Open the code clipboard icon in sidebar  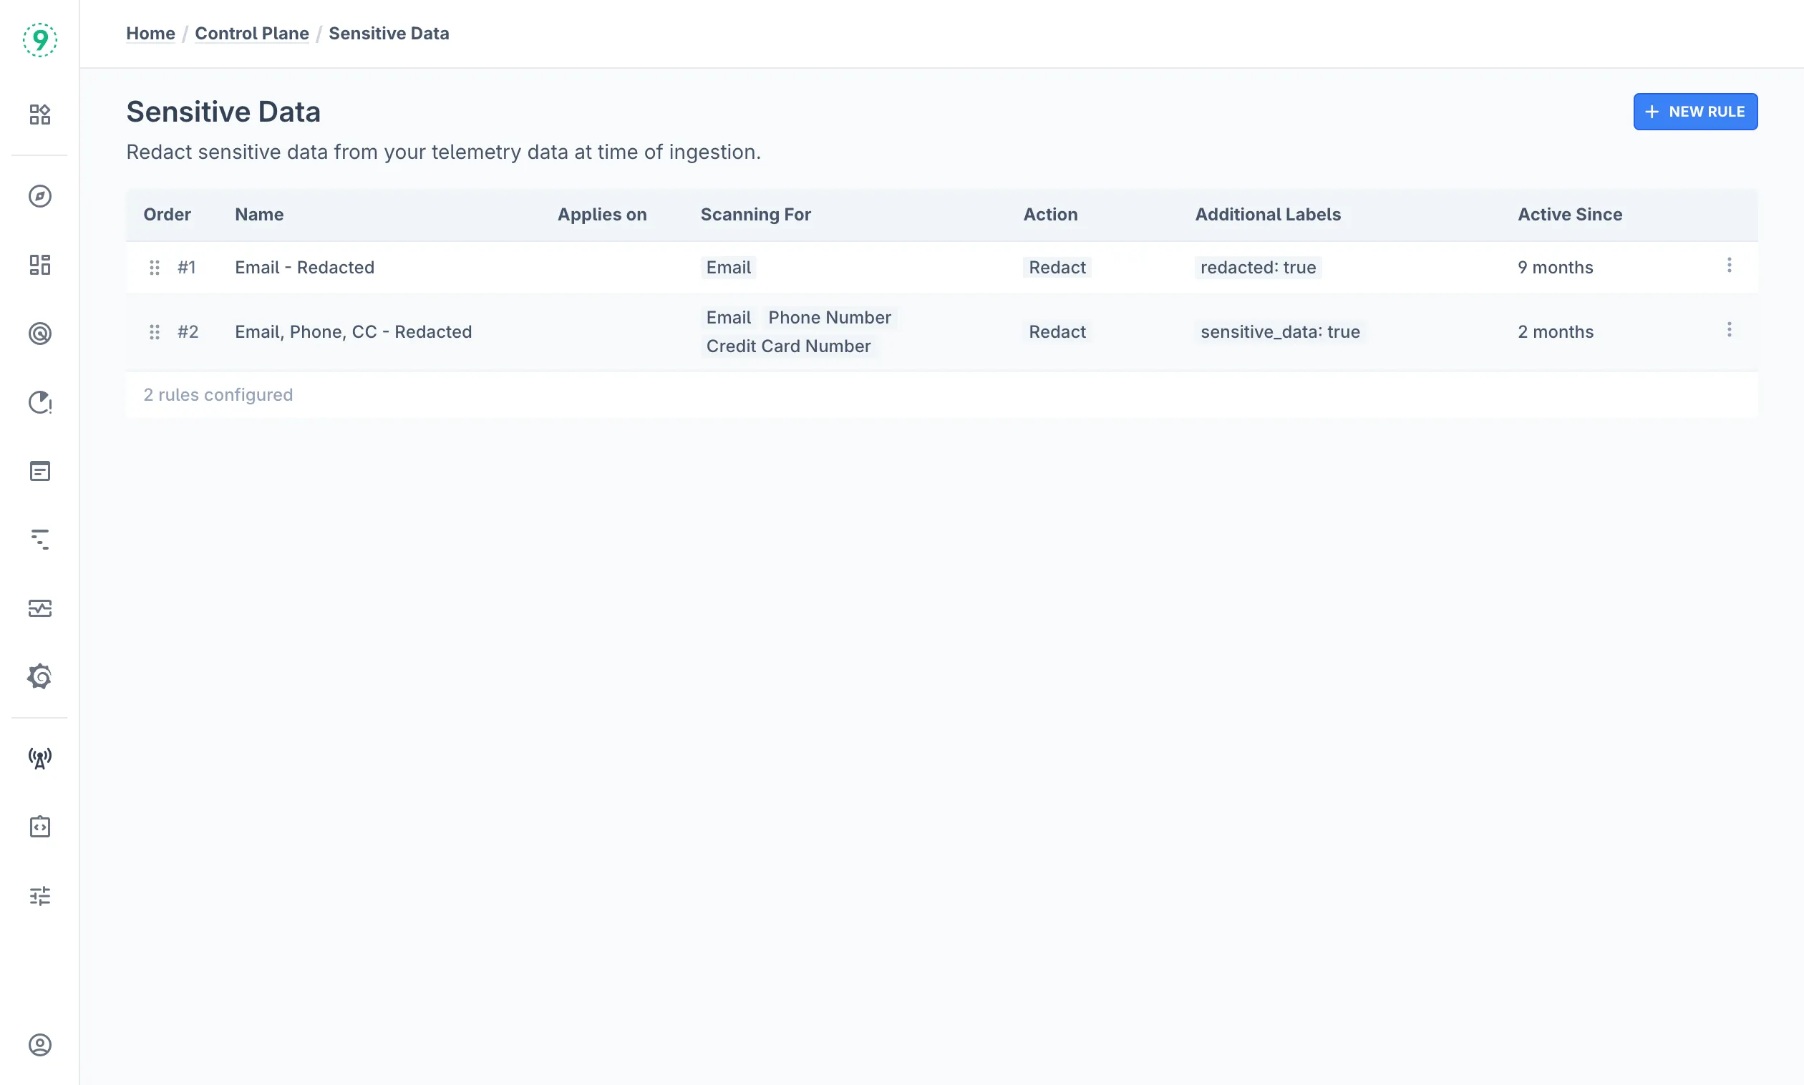coord(39,827)
